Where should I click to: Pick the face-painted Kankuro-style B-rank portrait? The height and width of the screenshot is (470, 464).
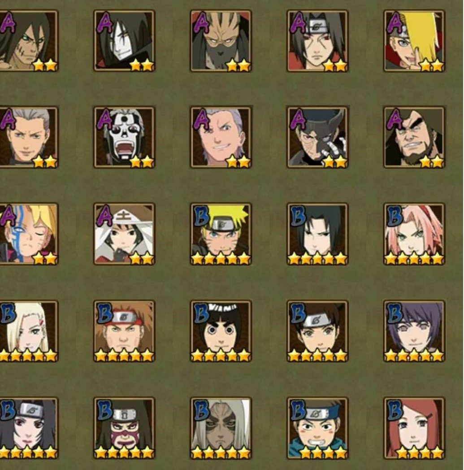pyautogui.click(x=124, y=428)
